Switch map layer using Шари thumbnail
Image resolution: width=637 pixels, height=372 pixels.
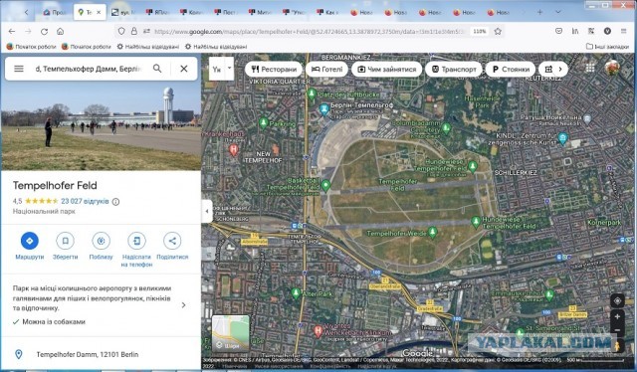click(231, 333)
